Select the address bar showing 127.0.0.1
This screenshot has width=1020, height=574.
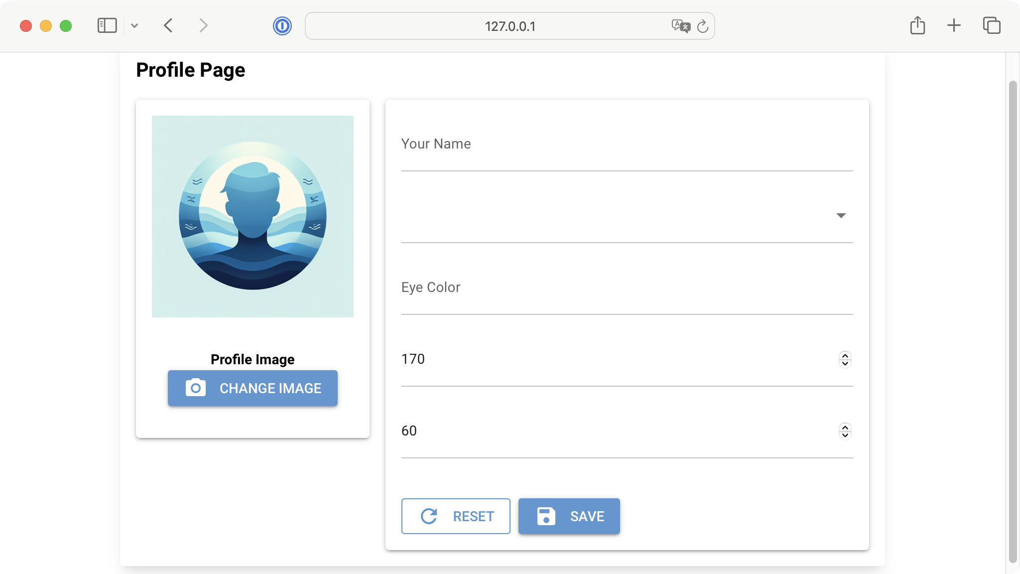(509, 26)
